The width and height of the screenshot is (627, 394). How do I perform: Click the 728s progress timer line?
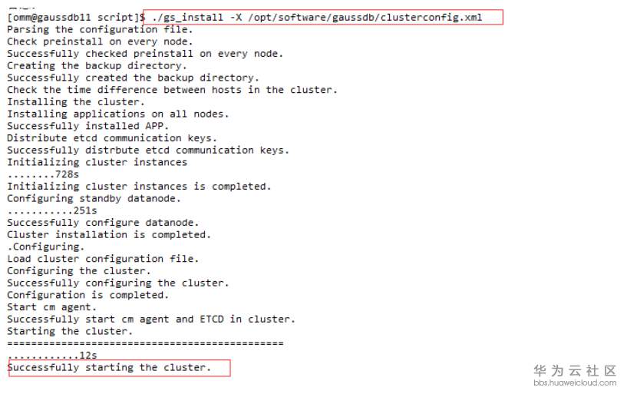point(43,174)
